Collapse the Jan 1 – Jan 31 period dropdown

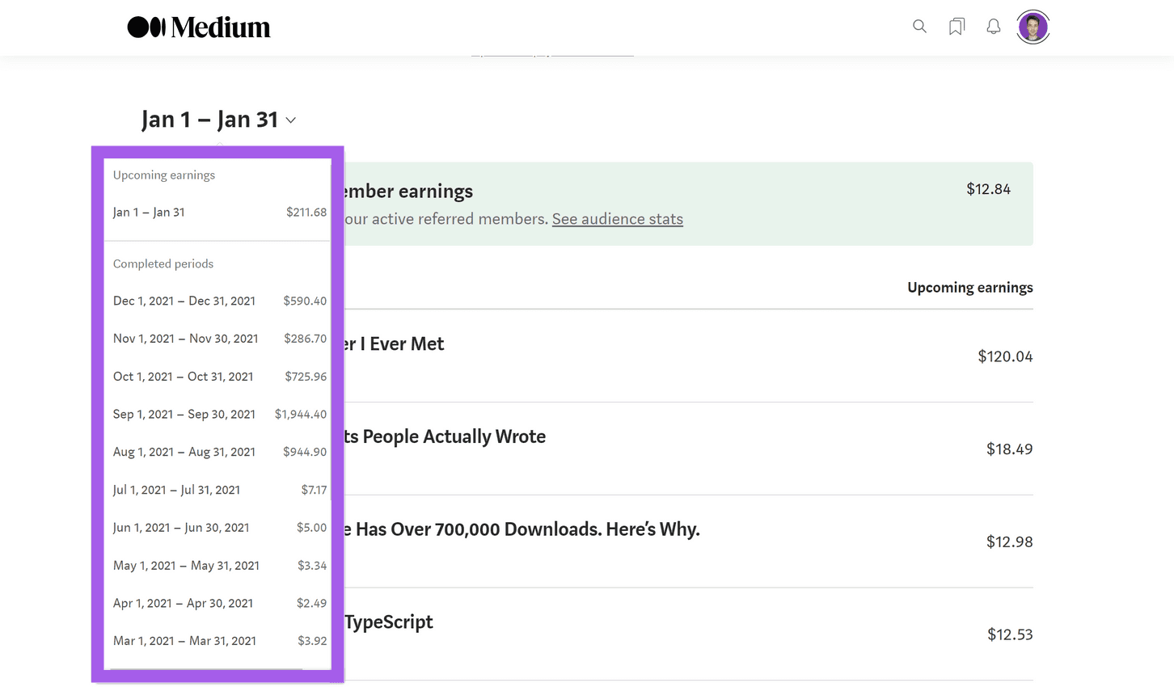pos(209,120)
